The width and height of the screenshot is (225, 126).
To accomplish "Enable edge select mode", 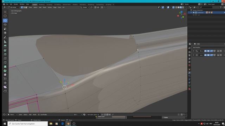I will 24,7.
